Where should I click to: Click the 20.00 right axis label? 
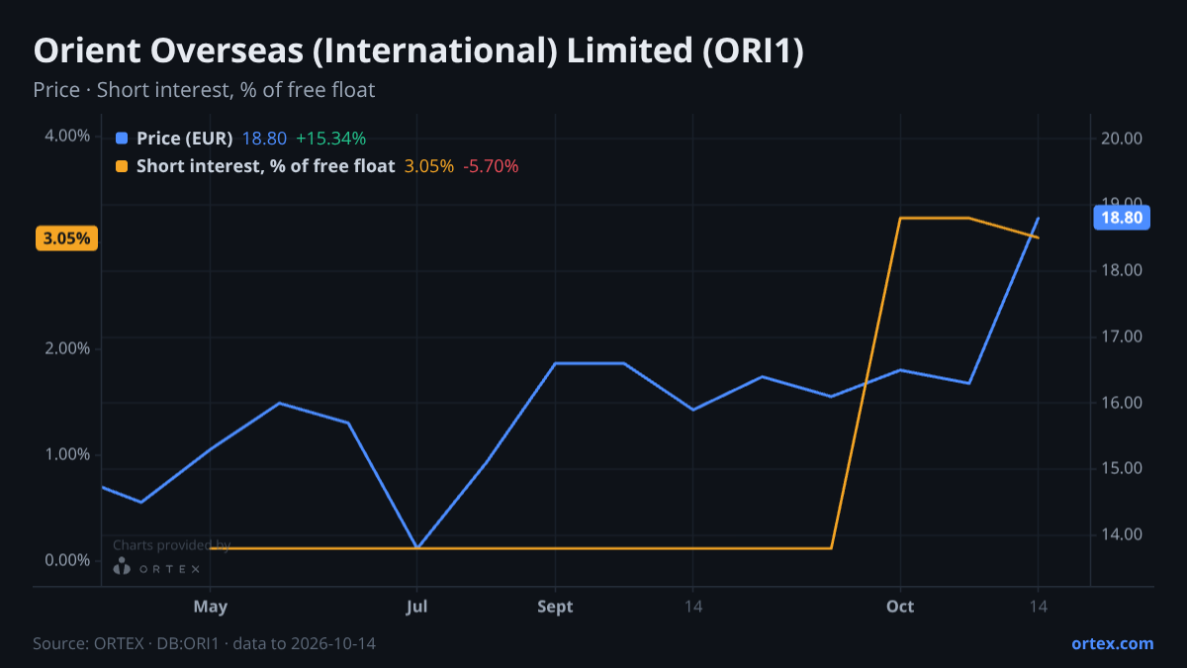tap(1122, 139)
